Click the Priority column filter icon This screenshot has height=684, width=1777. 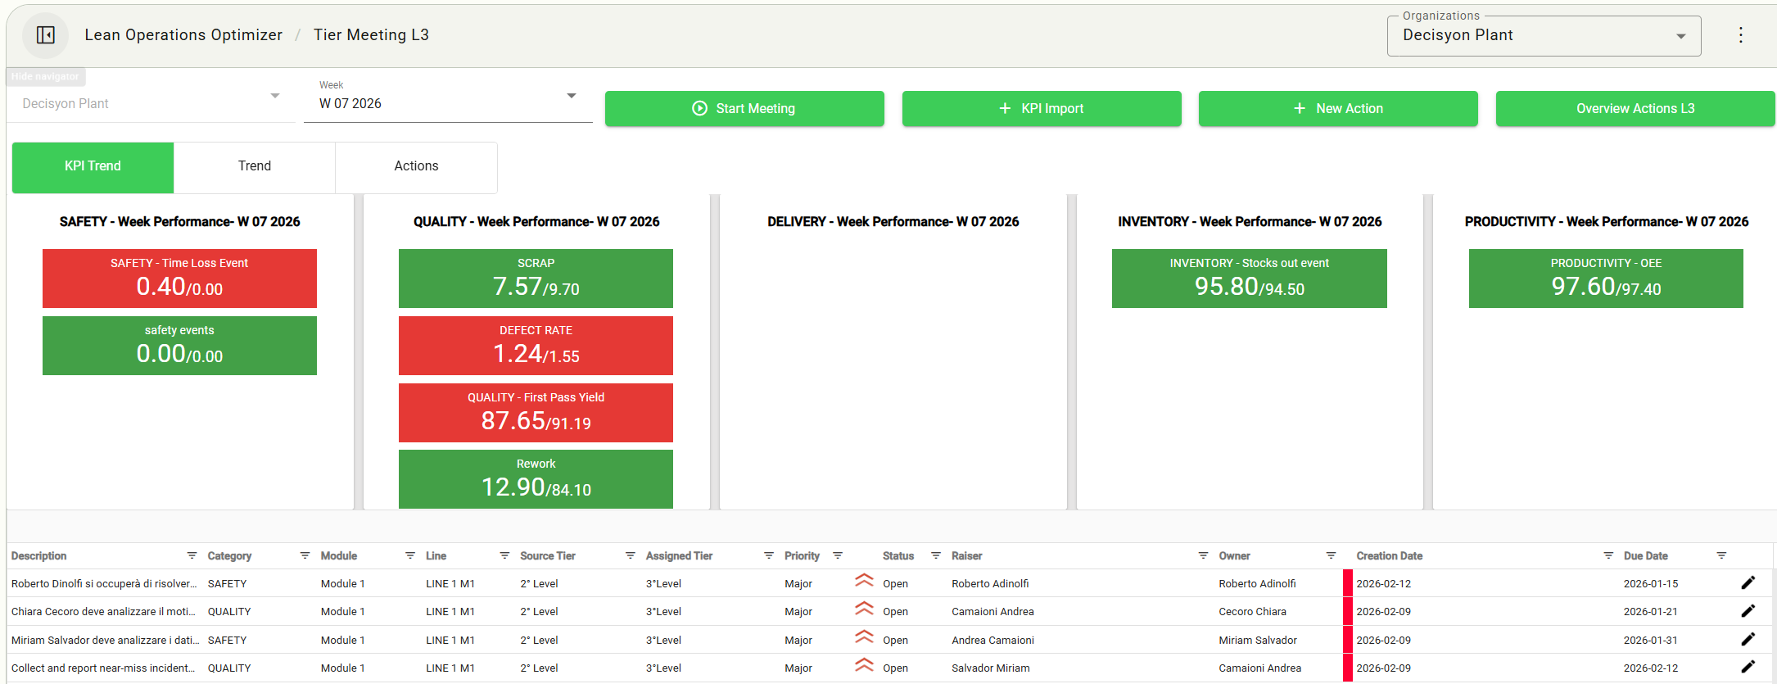point(838,555)
